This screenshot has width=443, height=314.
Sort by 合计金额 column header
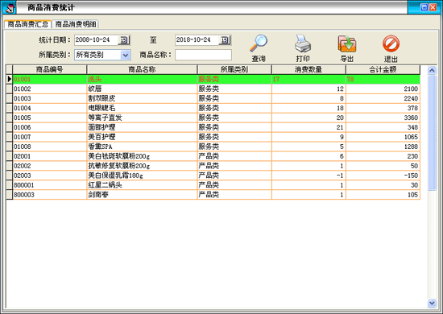click(383, 69)
